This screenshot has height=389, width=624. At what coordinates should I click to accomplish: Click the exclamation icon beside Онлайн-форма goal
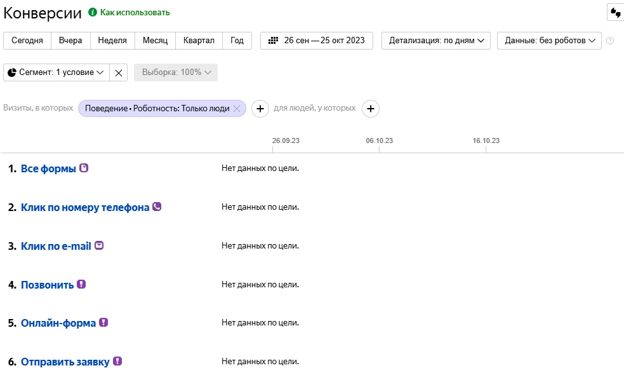click(103, 322)
